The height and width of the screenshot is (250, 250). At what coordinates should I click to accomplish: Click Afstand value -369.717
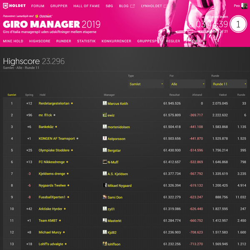(x=196, y=115)
